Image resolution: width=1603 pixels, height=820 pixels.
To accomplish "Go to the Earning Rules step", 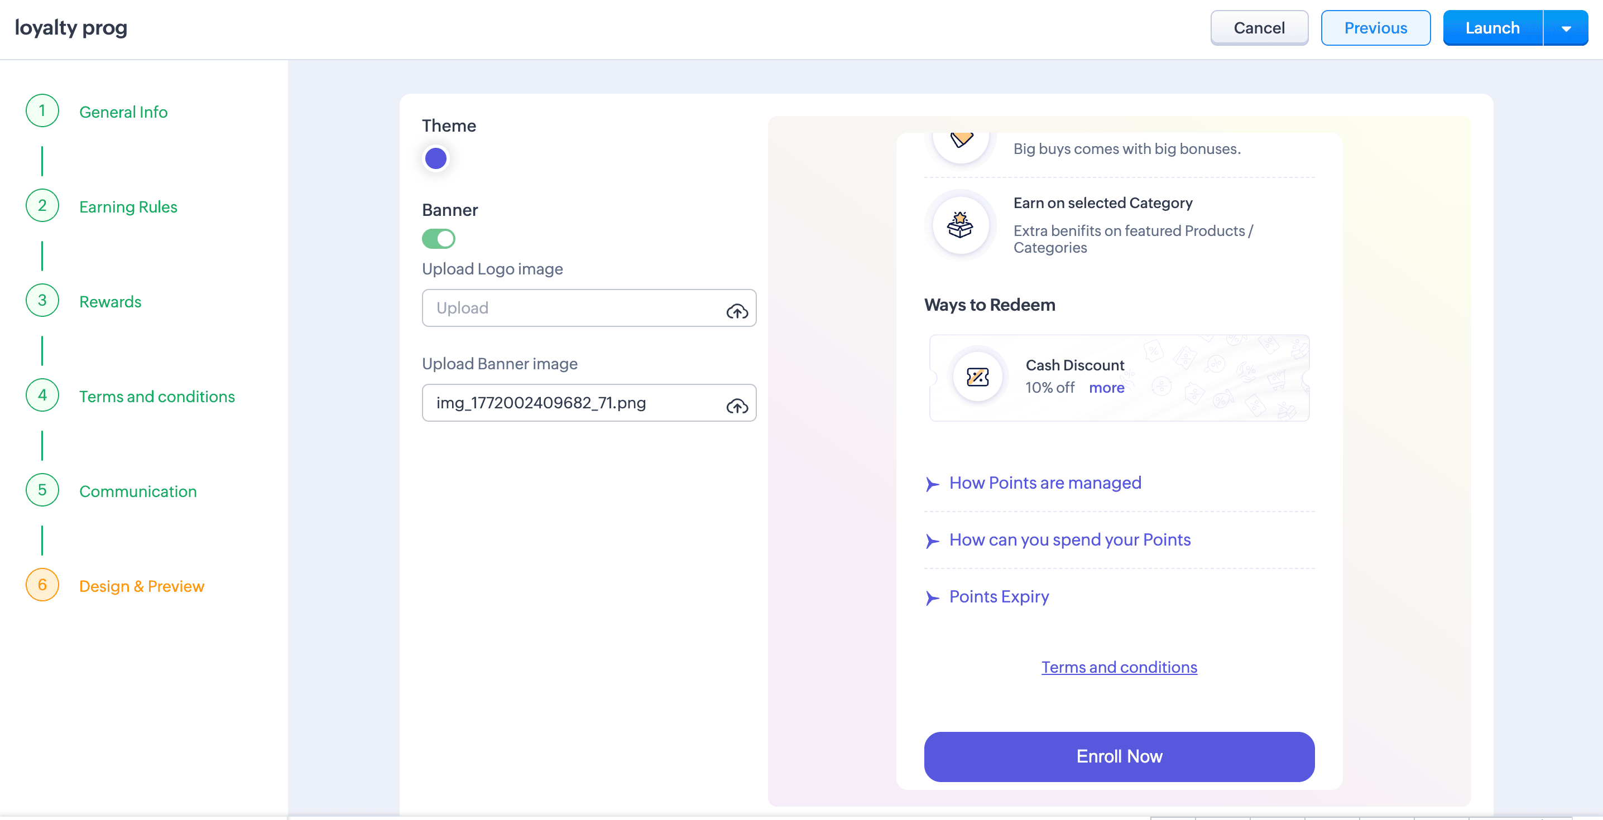I will click(x=128, y=206).
